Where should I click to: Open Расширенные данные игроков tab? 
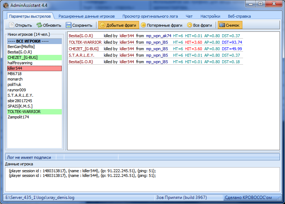click(87, 16)
